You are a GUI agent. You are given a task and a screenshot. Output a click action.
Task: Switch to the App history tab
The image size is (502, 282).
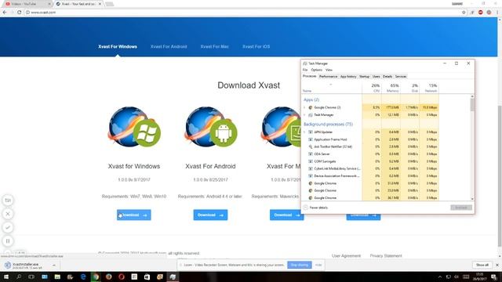pos(348,77)
